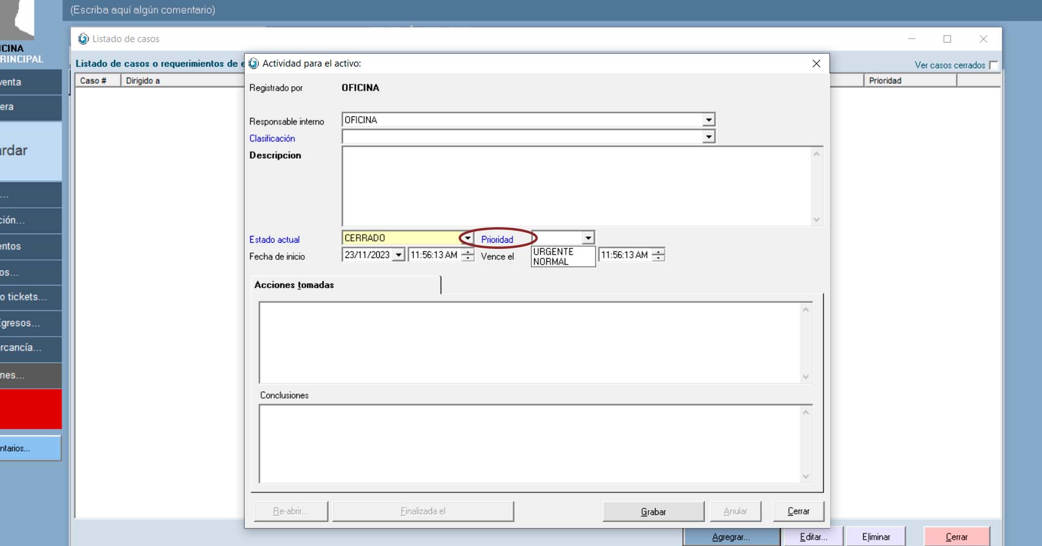Close the Actividad para el activo dialog
1042x546 pixels.
(816, 63)
